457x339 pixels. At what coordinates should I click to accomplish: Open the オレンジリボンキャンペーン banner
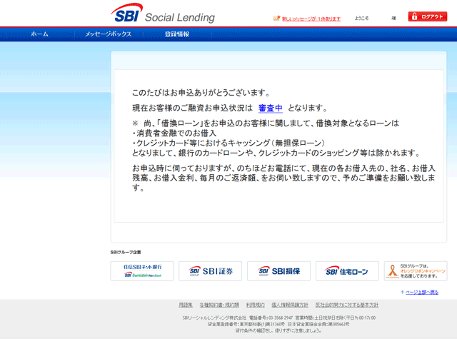tap(416, 271)
